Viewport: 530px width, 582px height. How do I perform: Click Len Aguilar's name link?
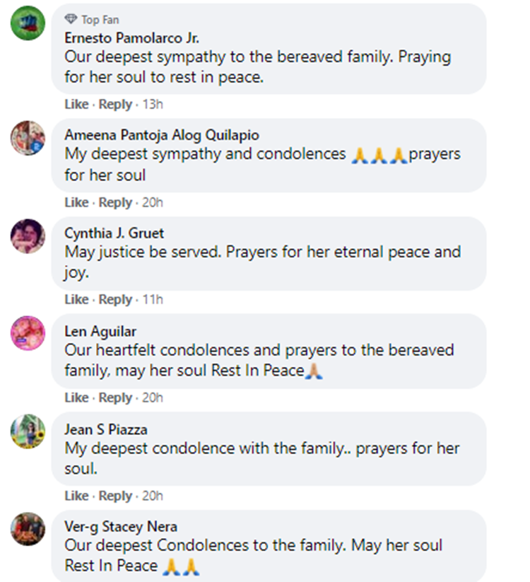(100, 331)
